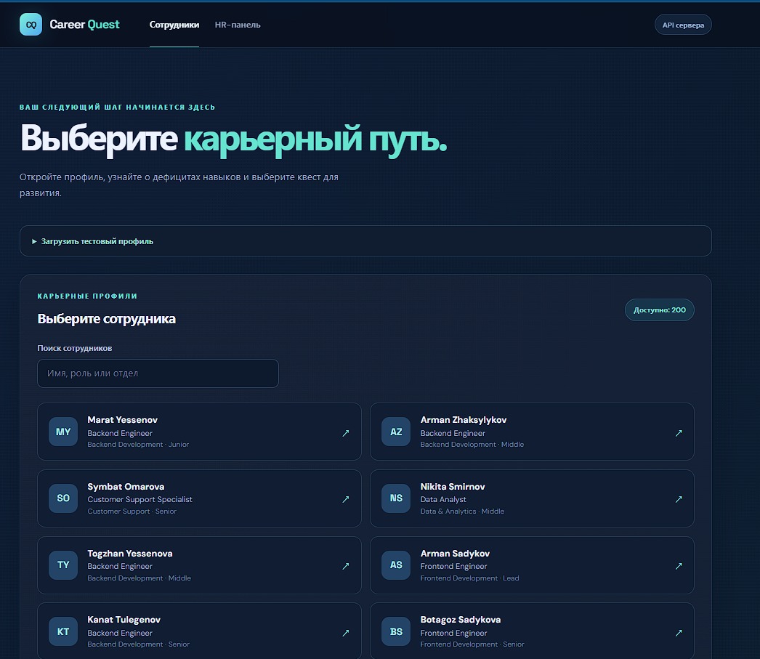Open the arrow icon on Symbat Omarova card
Screen dimensions: 760x659
[346, 499]
